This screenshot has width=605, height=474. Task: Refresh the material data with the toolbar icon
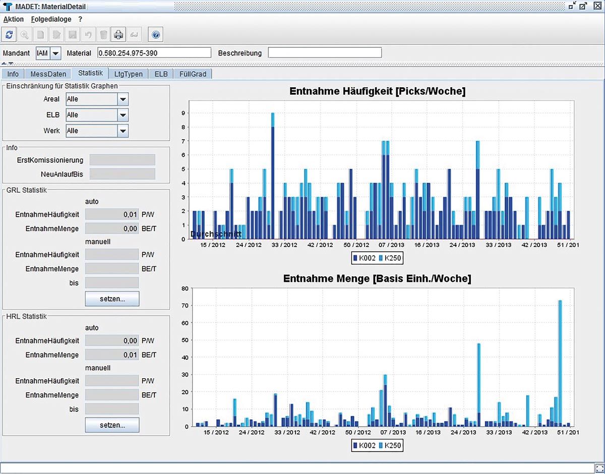tap(9, 35)
